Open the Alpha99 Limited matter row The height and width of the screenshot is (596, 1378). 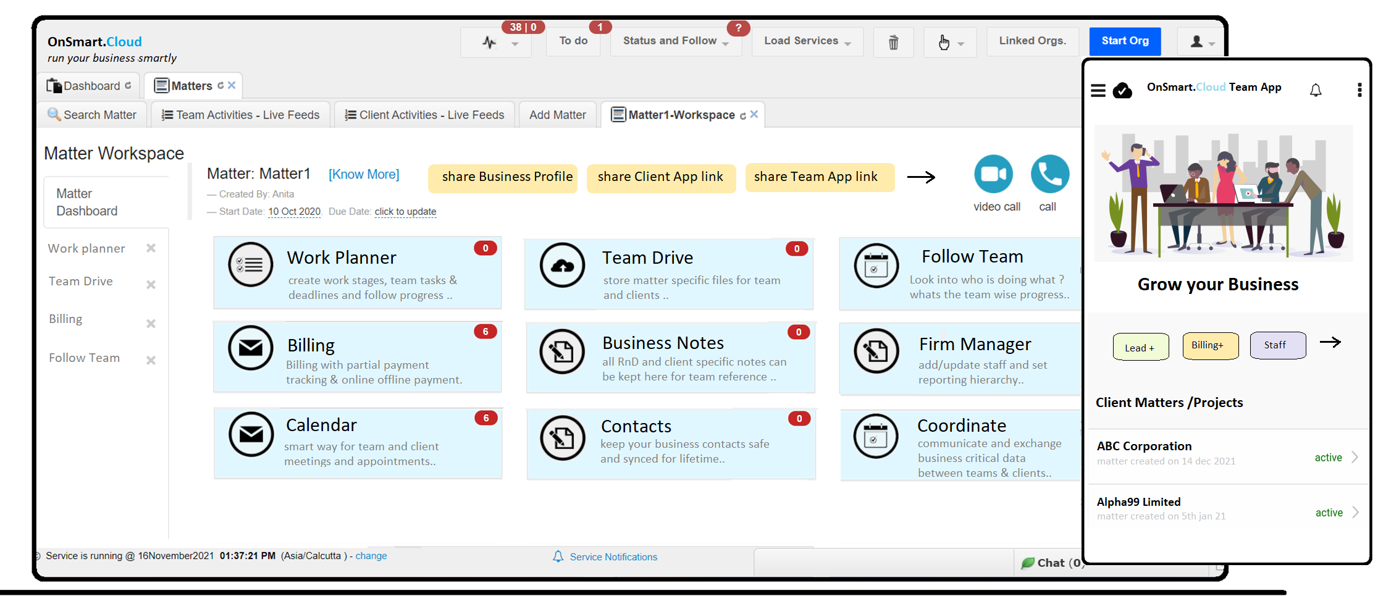(x=1227, y=511)
